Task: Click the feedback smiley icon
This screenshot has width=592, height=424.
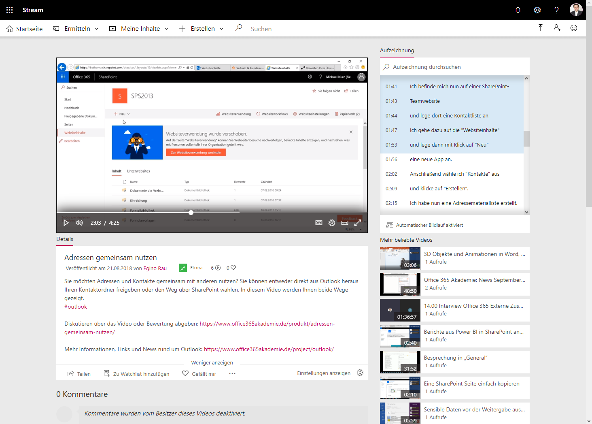Action: pos(573,28)
